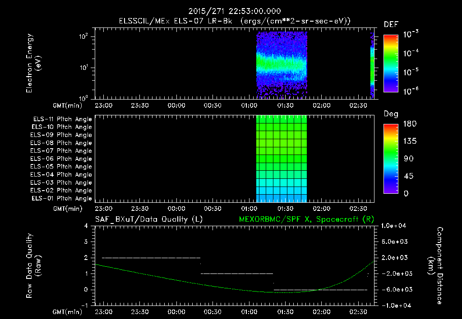Click the GMT(min) label under the bottom plot

[68, 312]
